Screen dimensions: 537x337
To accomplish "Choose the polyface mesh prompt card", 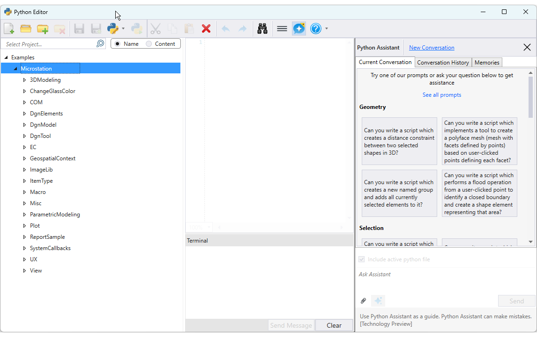I will 479,142.
